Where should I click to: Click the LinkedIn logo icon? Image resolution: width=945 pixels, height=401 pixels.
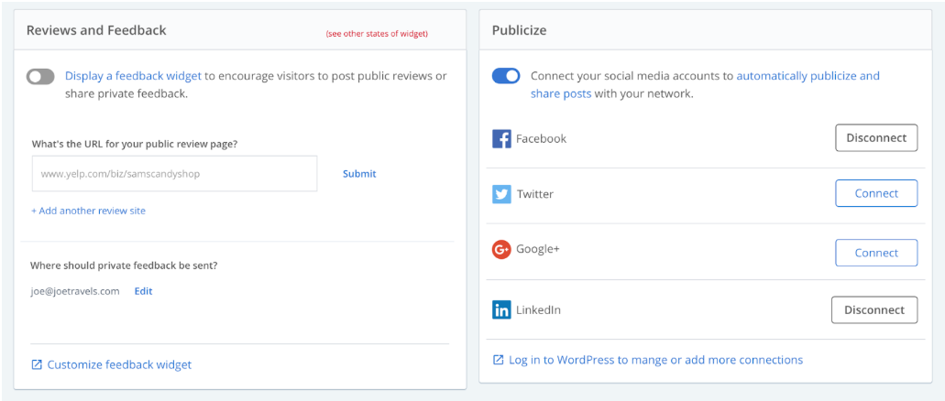click(501, 310)
